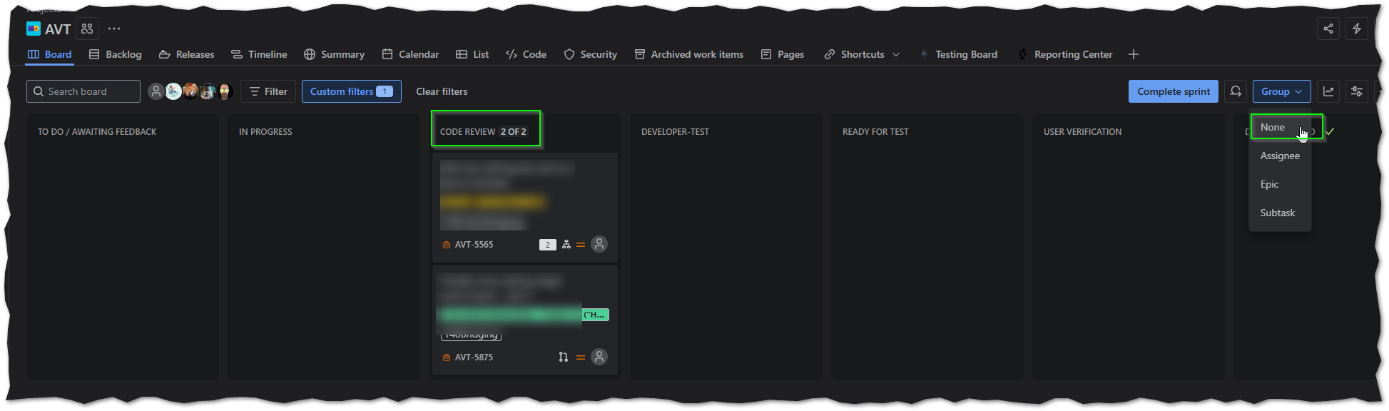Viewport: 1389px width, 411px height.
Task: Open the Summary tab
Action: pyautogui.click(x=334, y=54)
